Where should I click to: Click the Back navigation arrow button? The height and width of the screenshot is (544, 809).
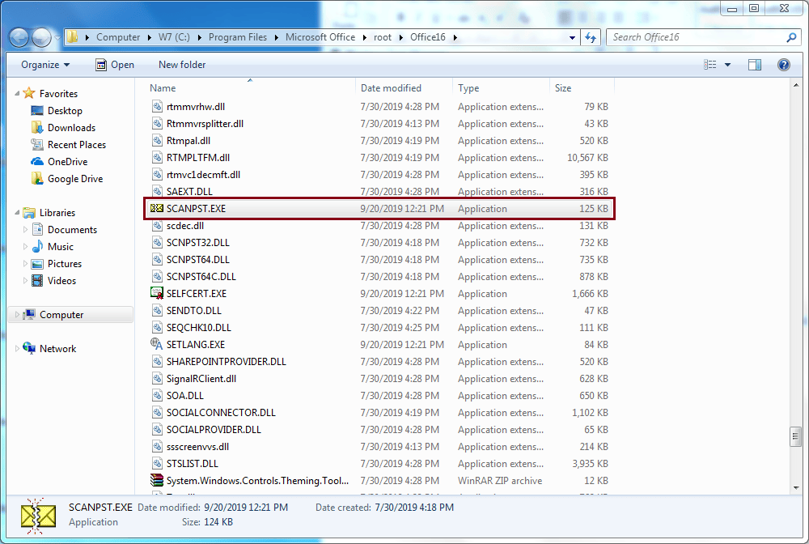tap(19, 37)
